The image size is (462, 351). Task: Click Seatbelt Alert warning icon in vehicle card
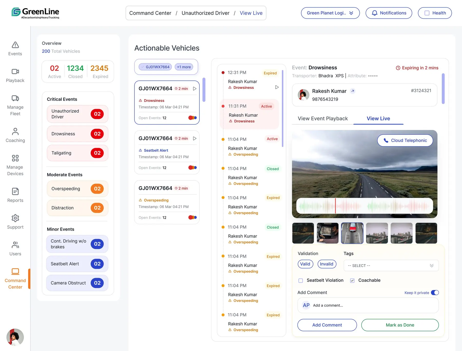click(x=140, y=150)
